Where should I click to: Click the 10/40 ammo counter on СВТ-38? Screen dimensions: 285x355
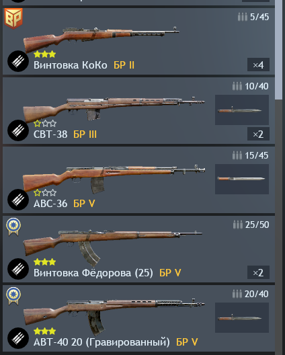coord(250,86)
